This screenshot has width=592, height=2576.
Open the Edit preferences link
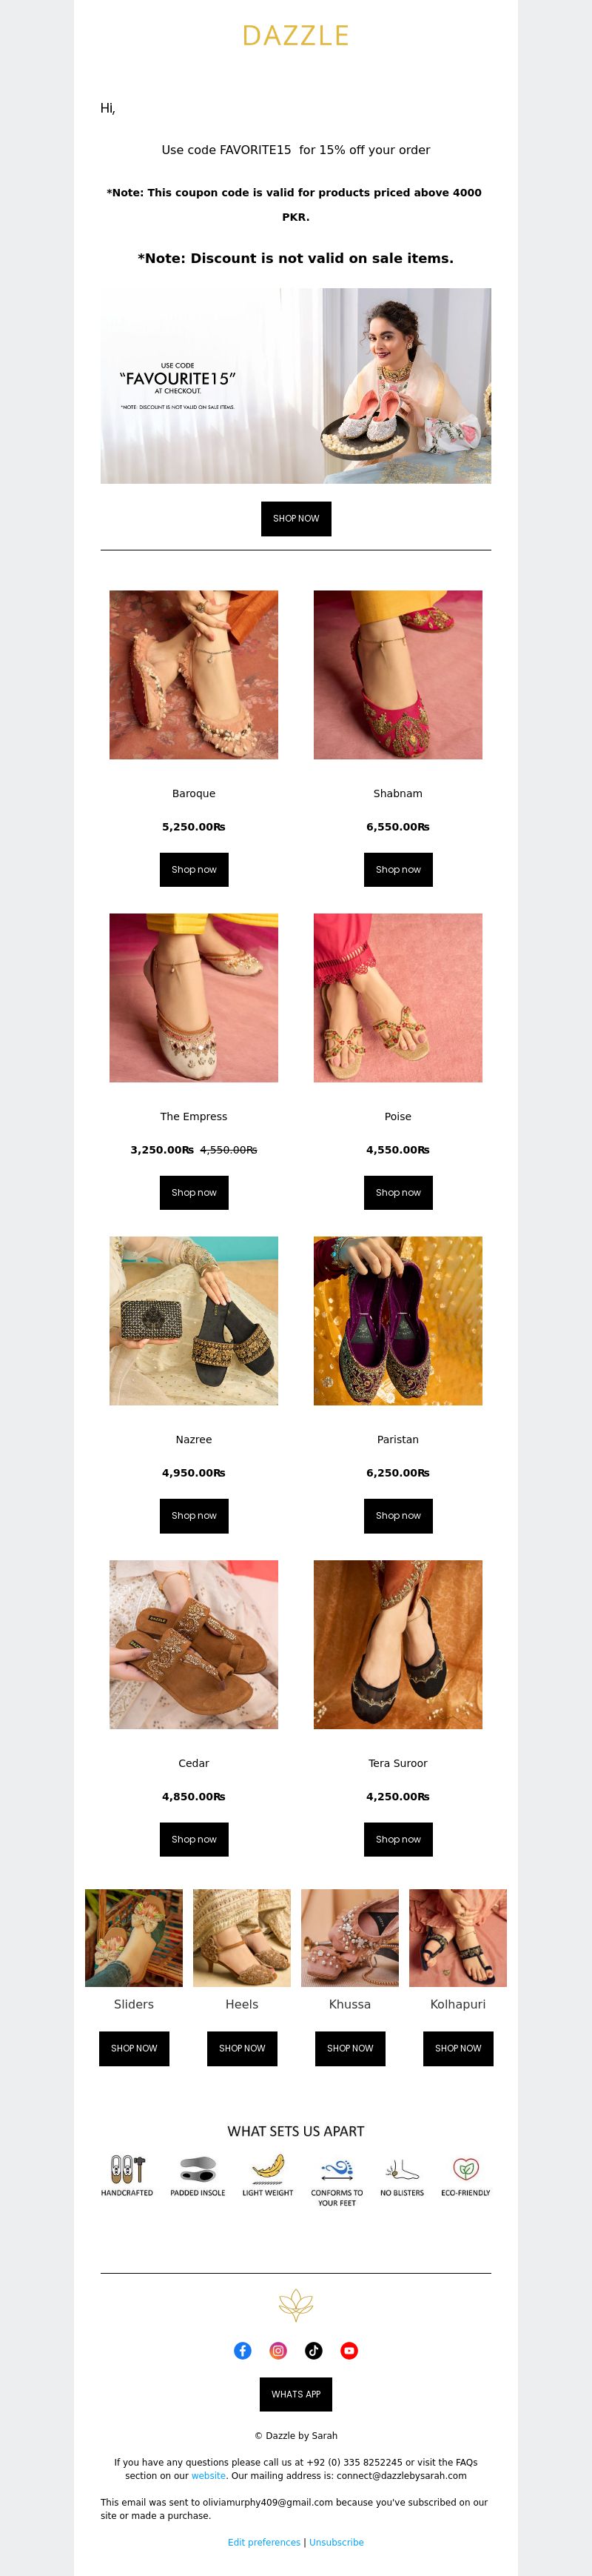[263, 2541]
